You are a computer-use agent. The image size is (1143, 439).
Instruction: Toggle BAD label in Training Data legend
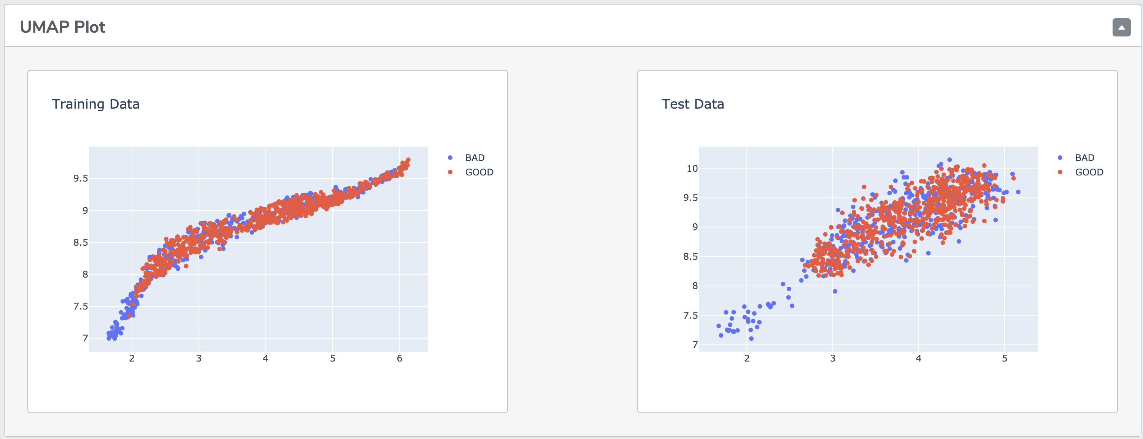pos(474,158)
